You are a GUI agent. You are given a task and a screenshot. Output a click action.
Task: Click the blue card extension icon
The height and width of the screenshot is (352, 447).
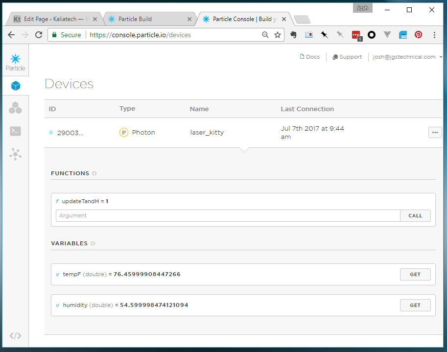[403, 35]
